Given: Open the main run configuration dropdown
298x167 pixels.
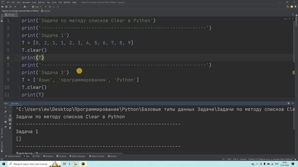Looking at the screenshot, I should coord(37,6).
